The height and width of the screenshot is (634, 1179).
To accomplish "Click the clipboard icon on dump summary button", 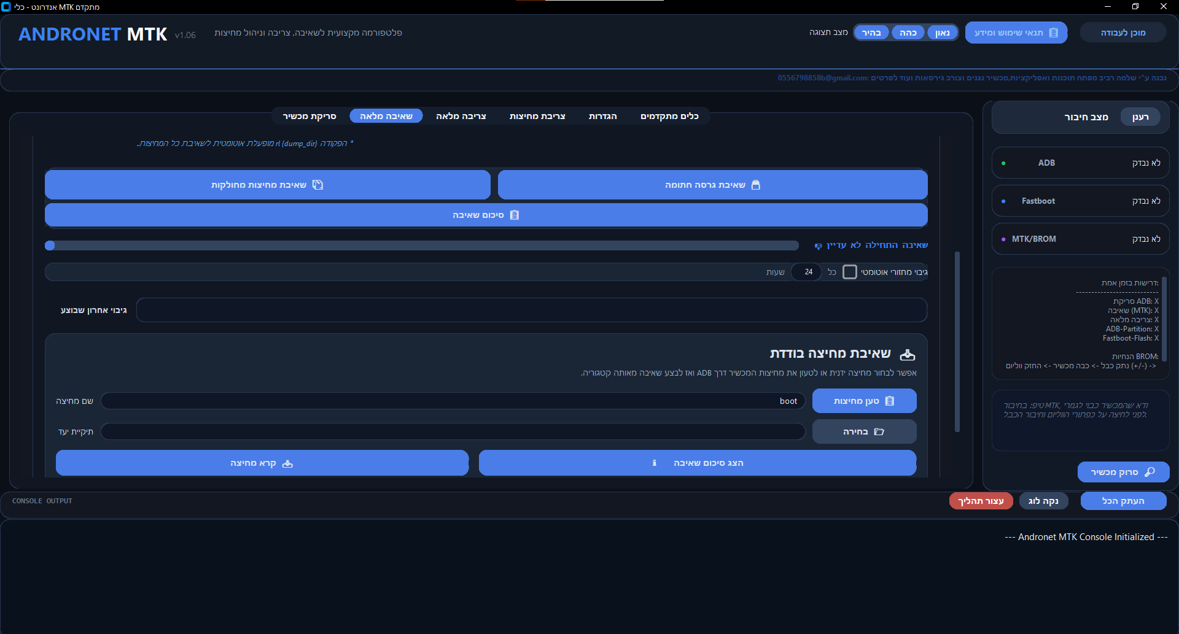I will pyautogui.click(x=515, y=215).
